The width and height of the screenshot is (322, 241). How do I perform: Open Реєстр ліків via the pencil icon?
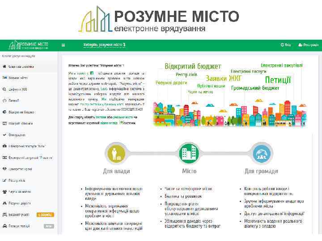point(4,181)
